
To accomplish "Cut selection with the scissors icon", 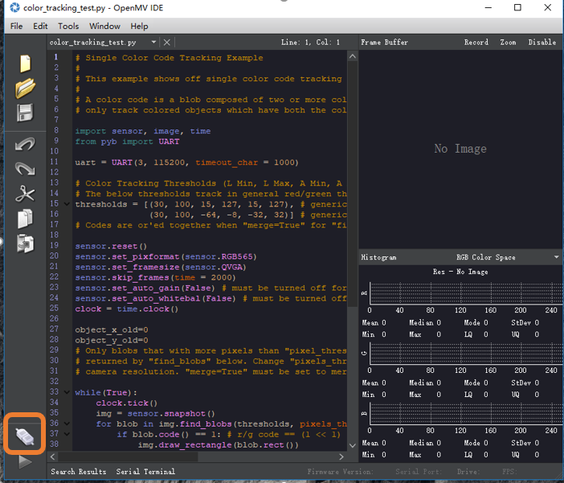I will (25, 194).
